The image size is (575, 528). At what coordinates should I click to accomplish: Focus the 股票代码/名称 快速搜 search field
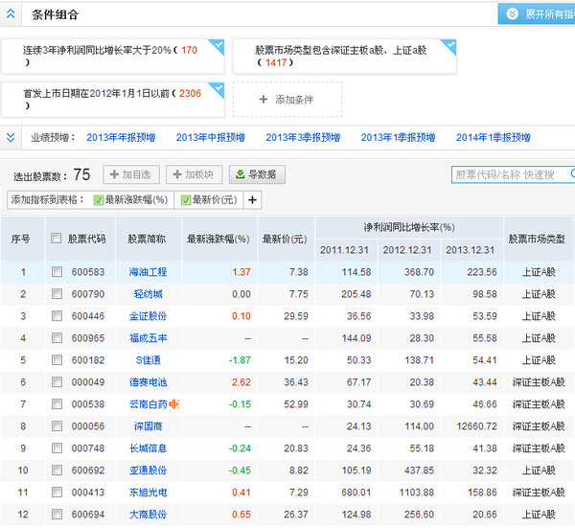pyautogui.click(x=513, y=174)
